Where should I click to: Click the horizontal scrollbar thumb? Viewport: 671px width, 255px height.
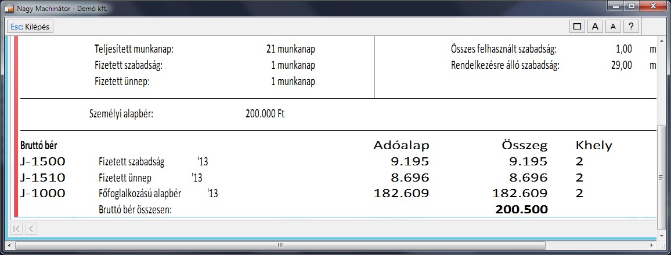pyautogui.click(x=280, y=246)
